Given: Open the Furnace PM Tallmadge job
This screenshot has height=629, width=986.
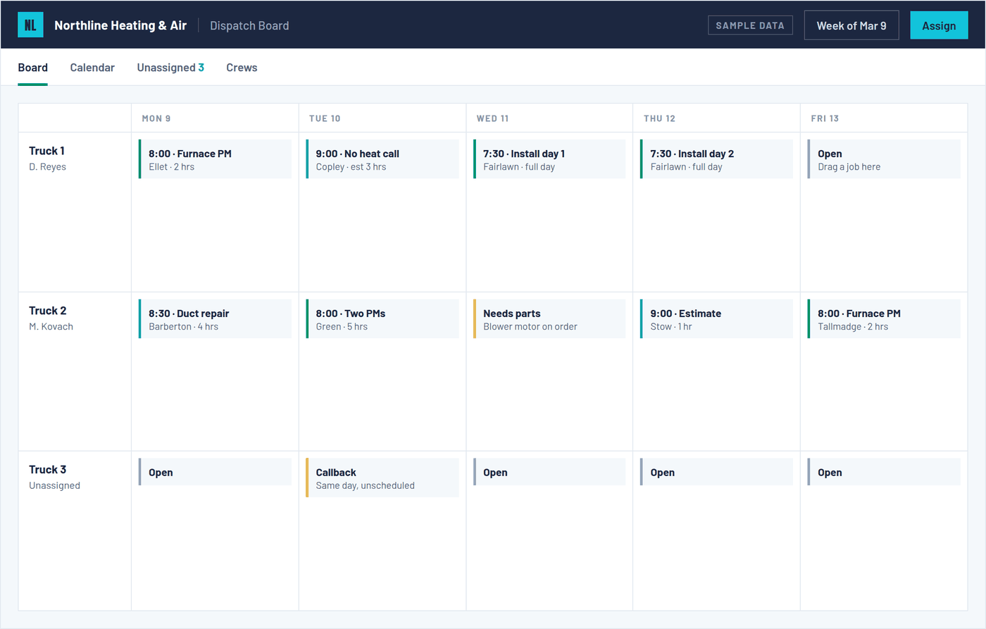Looking at the screenshot, I should tap(884, 319).
